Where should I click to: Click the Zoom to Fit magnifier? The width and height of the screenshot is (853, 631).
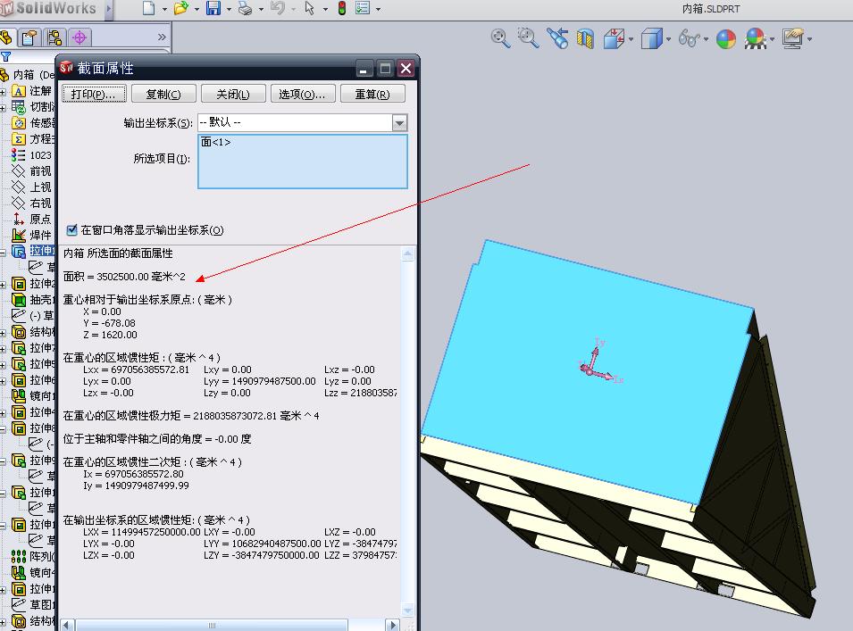pos(500,38)
